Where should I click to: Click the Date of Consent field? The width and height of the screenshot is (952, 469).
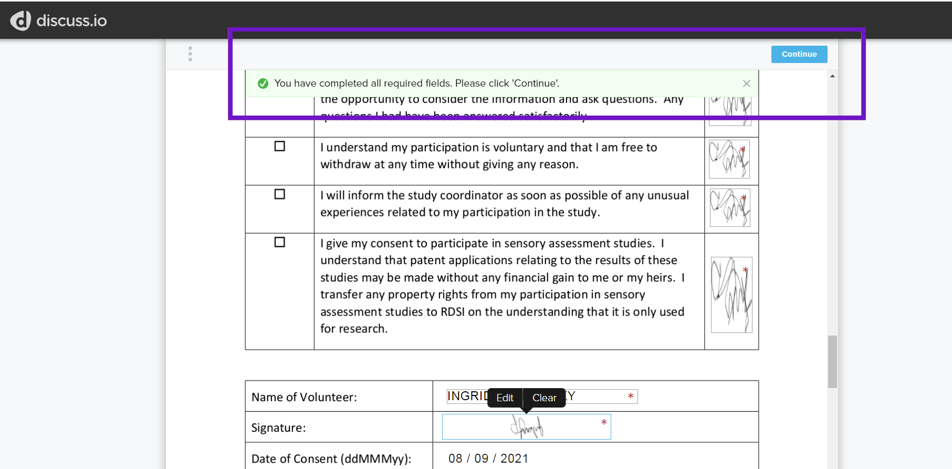click(487, 457)
